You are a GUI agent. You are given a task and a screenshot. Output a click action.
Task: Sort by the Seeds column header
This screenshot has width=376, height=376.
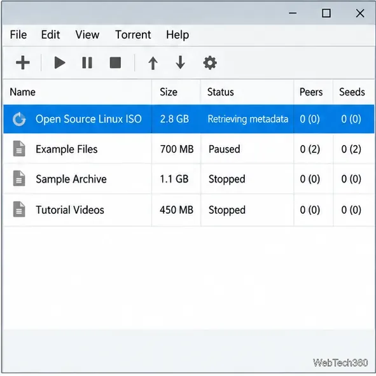352,92
